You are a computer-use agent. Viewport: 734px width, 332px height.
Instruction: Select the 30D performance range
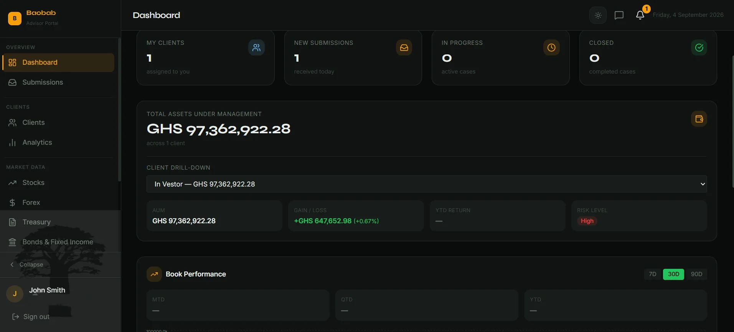[x=673, y=274]
